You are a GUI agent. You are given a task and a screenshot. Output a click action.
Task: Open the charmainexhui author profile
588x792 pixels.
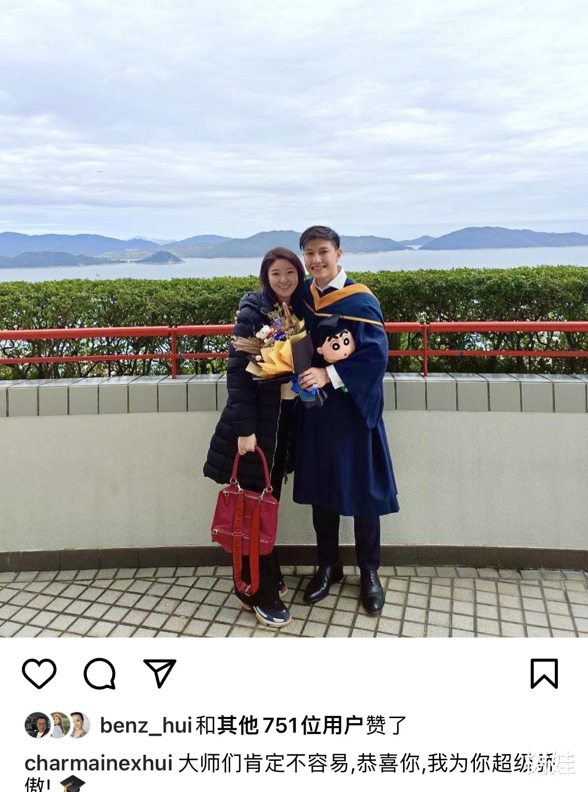pos(99,763)
